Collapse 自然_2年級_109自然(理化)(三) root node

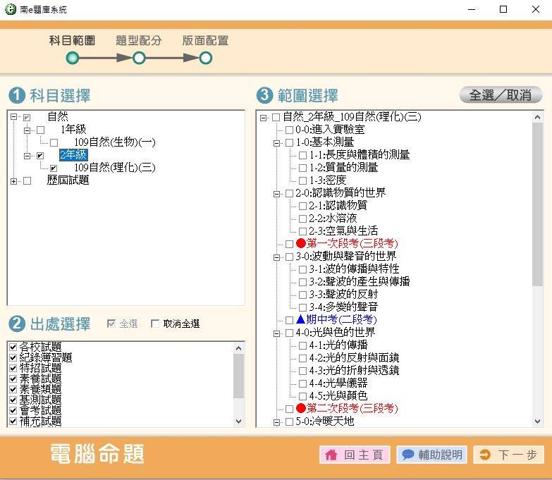(263, 118)
